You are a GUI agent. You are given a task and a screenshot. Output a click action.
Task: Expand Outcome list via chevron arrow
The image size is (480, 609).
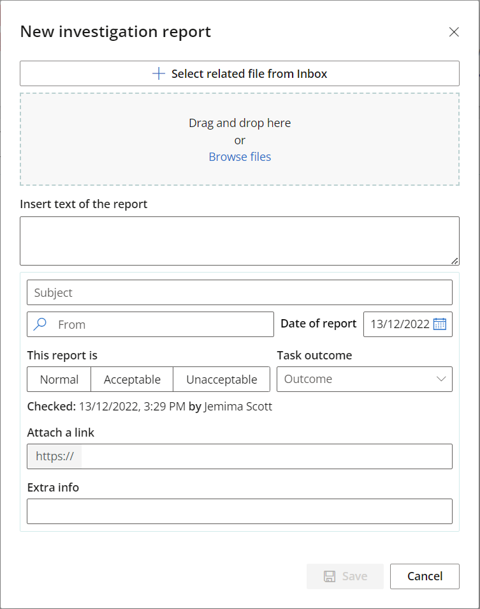point(441,379)
